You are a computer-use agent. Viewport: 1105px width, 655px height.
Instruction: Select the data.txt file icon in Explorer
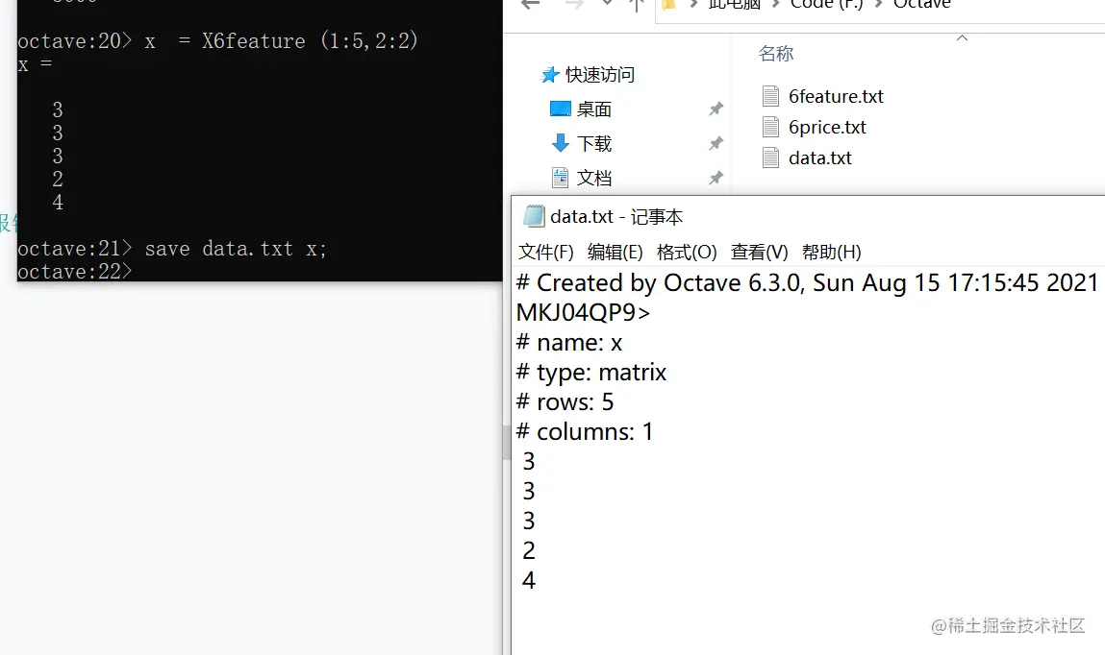point(771,158)
